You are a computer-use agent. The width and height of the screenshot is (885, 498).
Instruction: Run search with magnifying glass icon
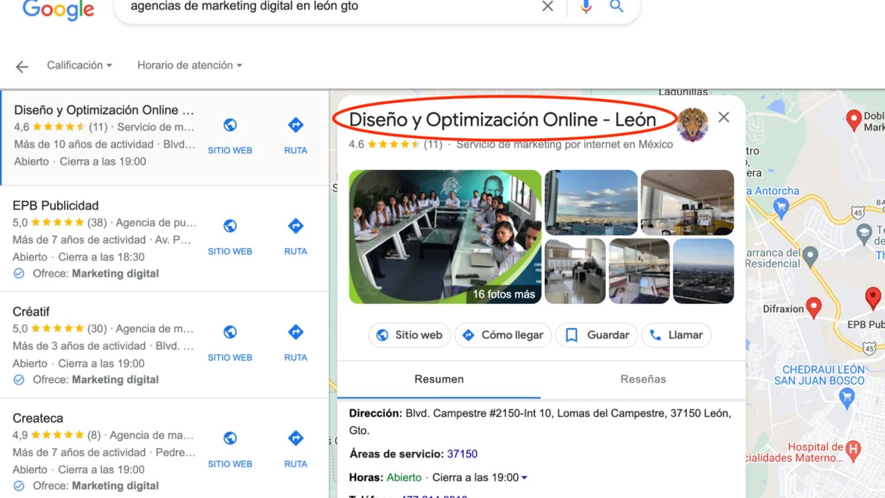tap(617, 6)
